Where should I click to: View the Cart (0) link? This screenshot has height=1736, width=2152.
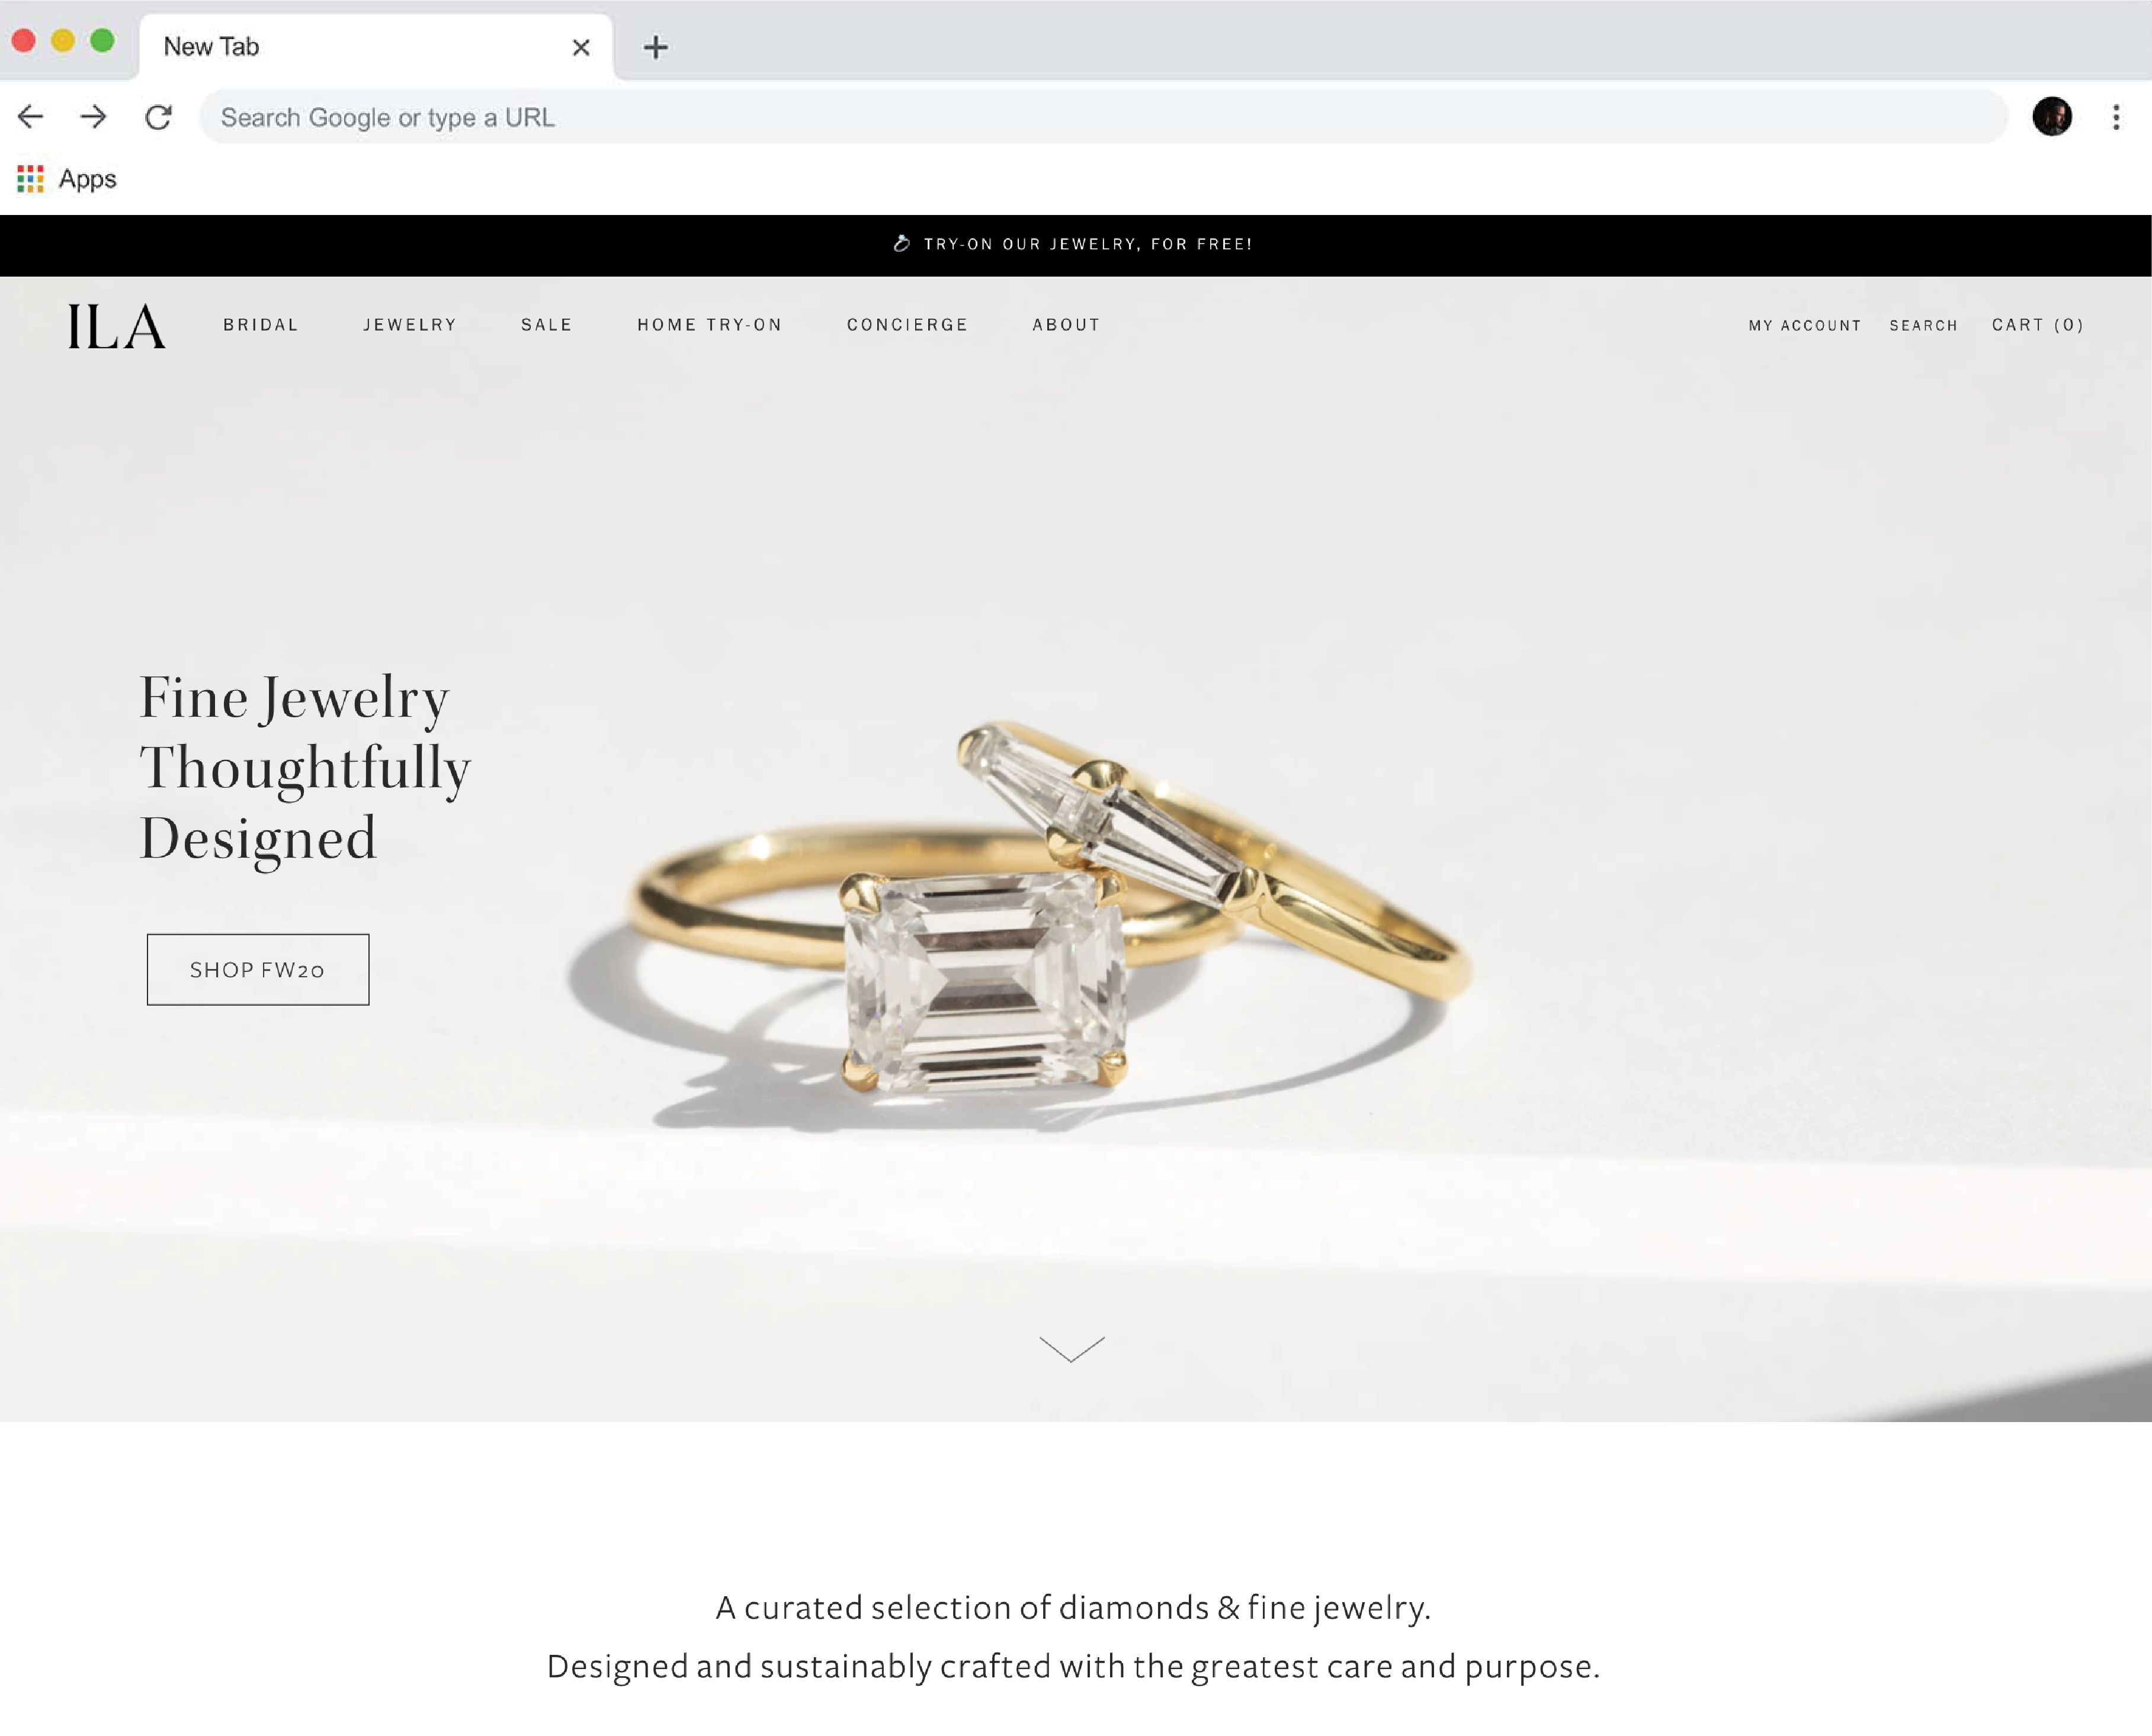pos(2038,325)
